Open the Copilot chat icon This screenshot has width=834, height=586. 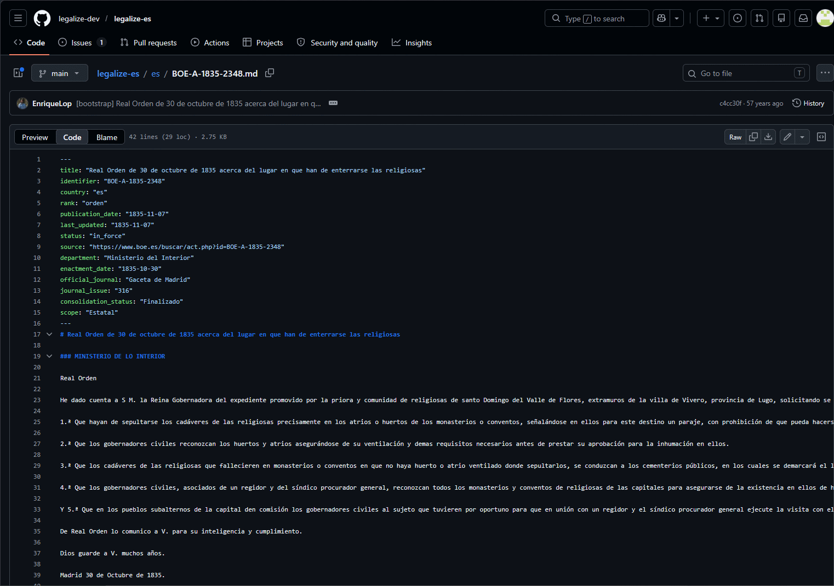click(x=661, y=19)
